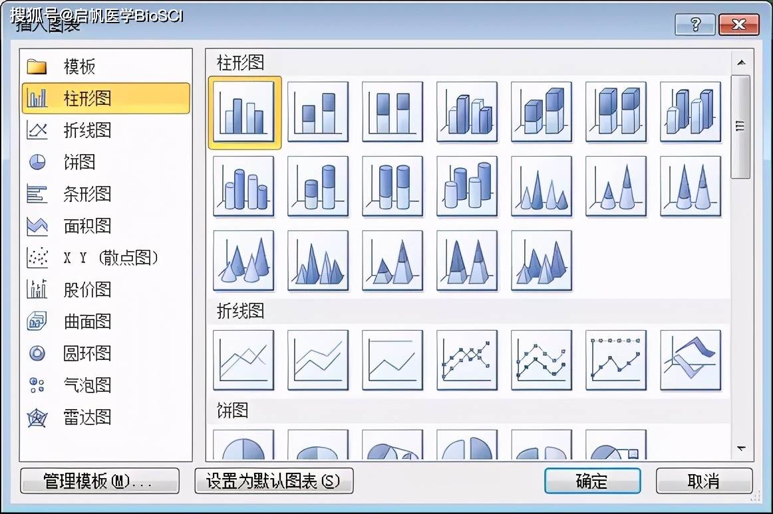Select the clustered cylinder chart icon
The image size is (773, 514).
(x=243, y=187)
